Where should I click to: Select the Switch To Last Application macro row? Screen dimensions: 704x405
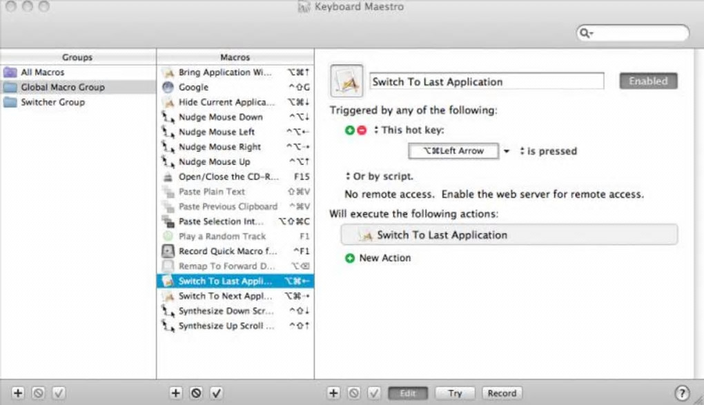(235, 281)
